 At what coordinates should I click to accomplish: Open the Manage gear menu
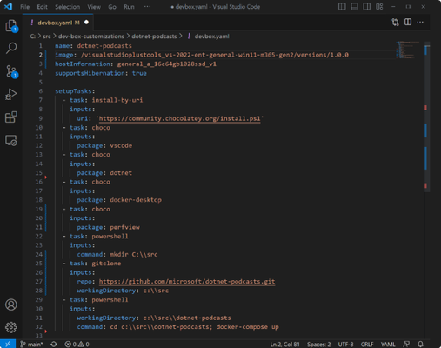click(11, 327)
